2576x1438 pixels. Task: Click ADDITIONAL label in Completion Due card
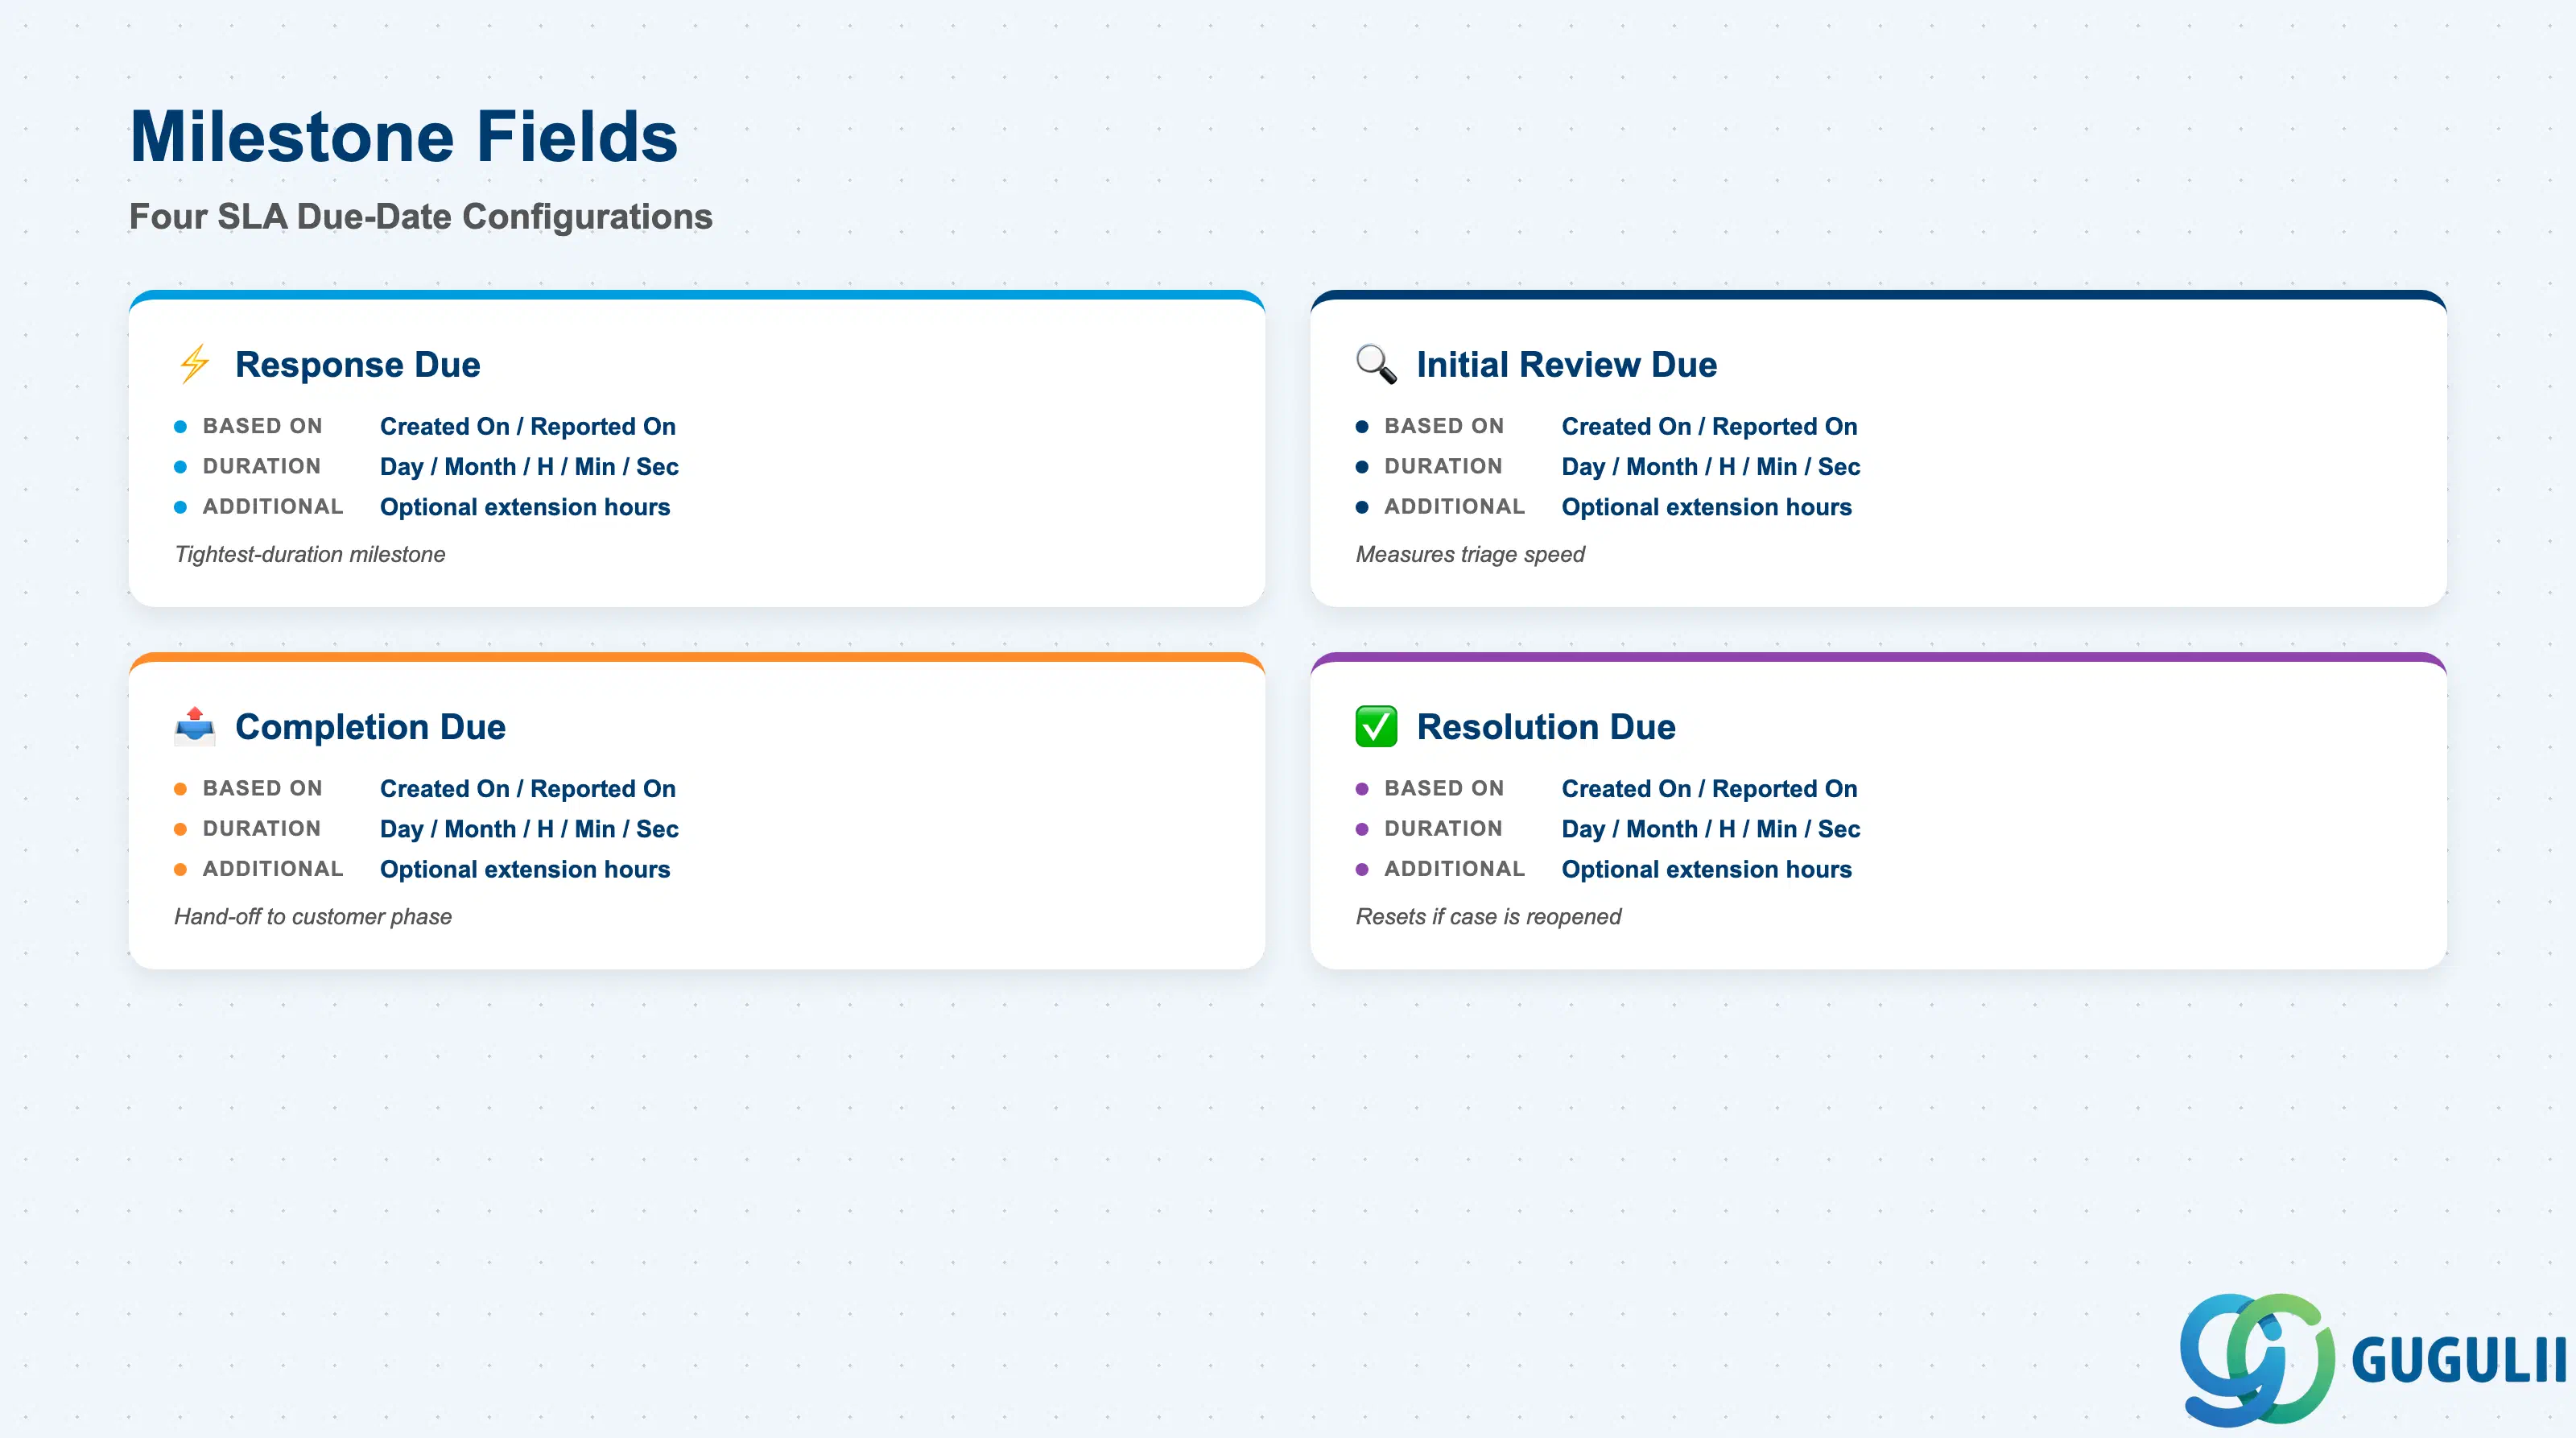coord(273,868)
